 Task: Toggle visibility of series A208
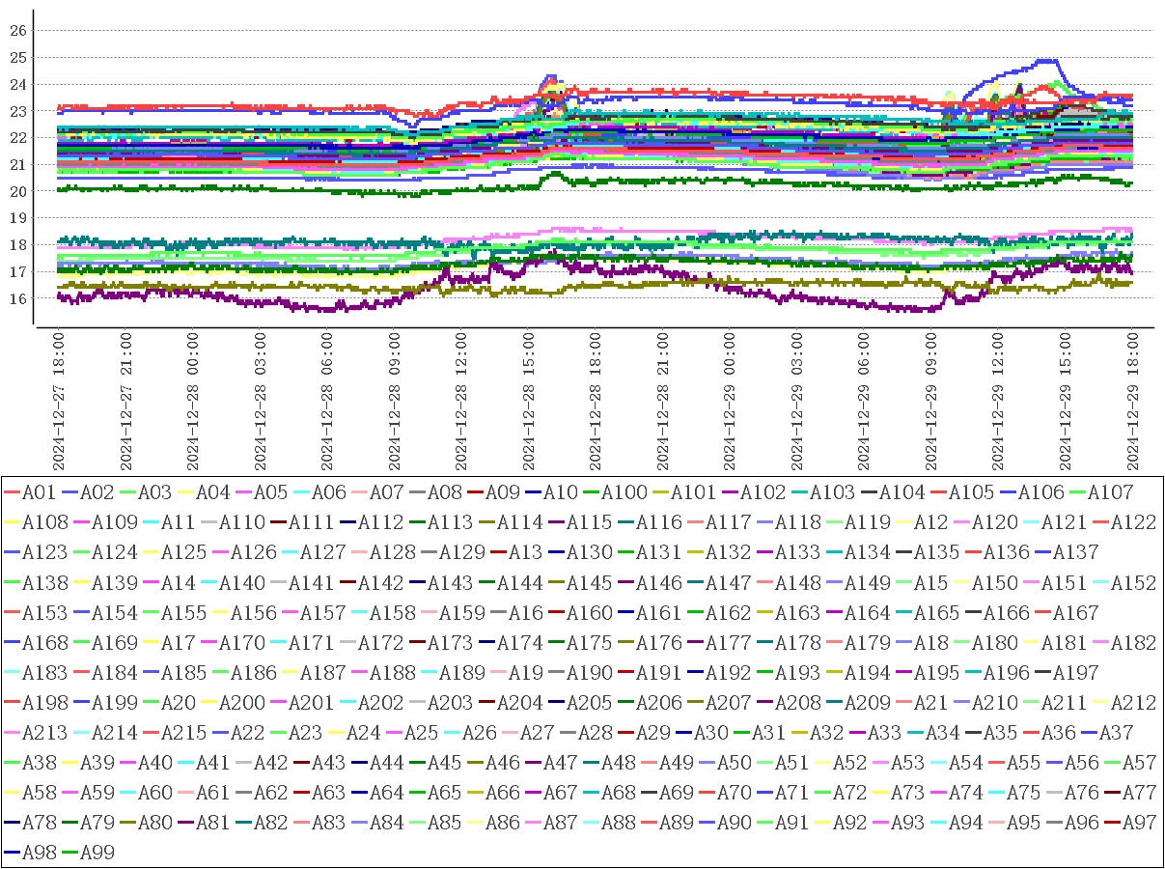(x=794, y=703)
